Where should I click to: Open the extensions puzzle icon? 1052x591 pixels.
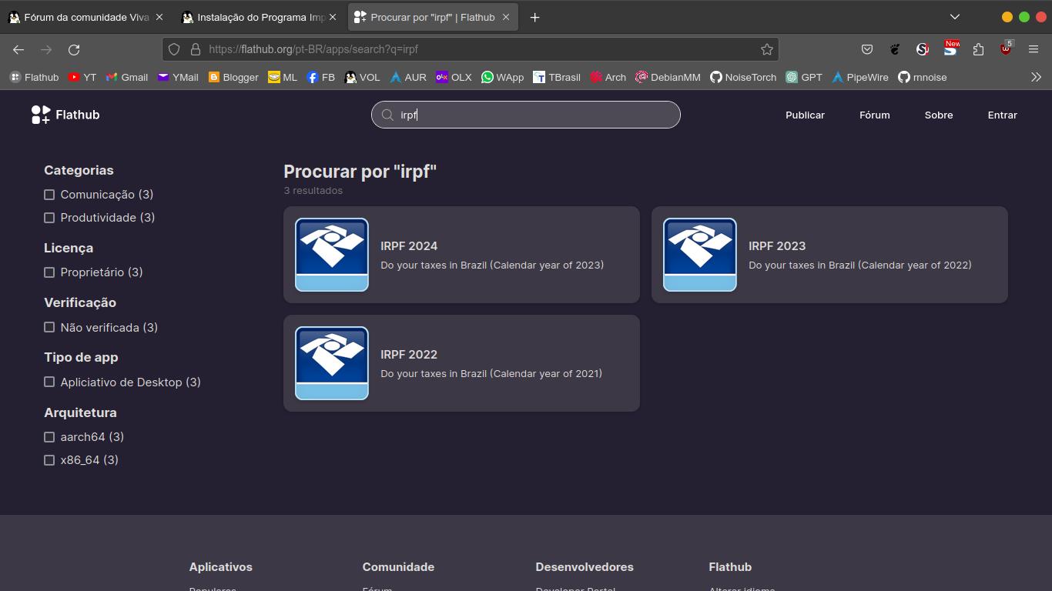[978, 49]
